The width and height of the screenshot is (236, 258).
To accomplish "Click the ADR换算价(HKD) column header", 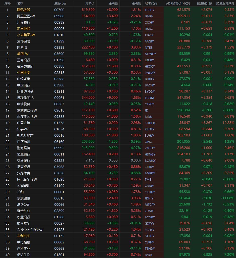I will coord(178,4).
